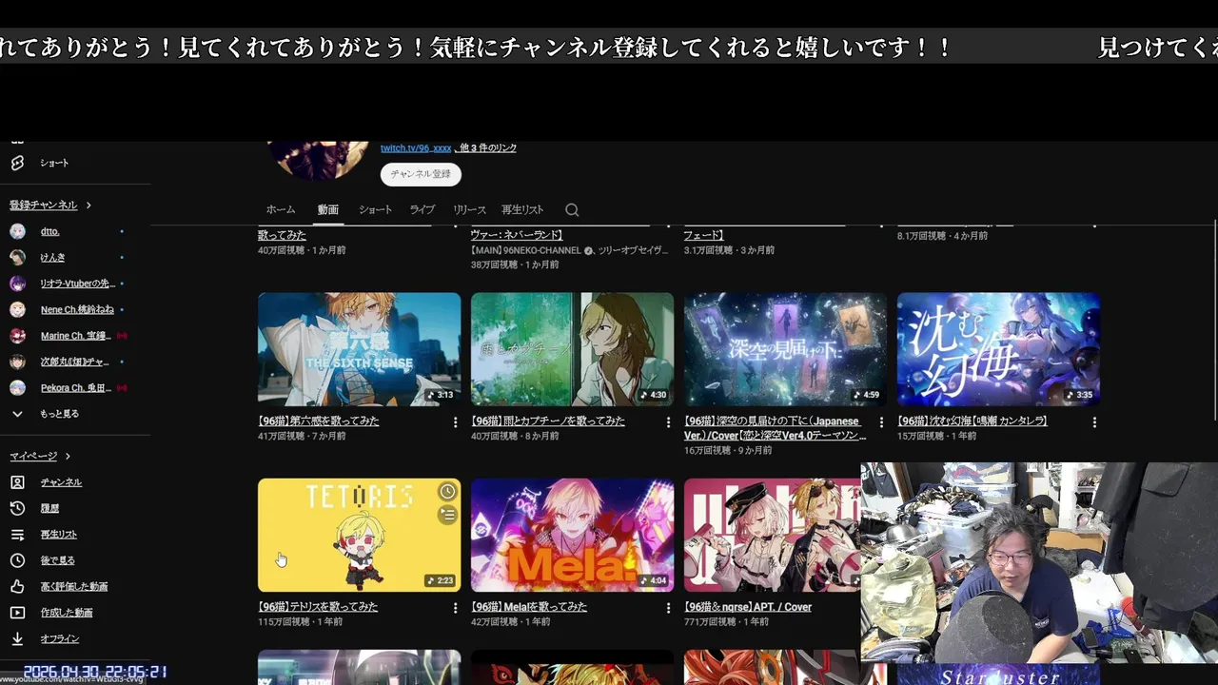Open the twitch.tv/96_xxxx link
This screenshot has height=685, width=1218.
416,148
